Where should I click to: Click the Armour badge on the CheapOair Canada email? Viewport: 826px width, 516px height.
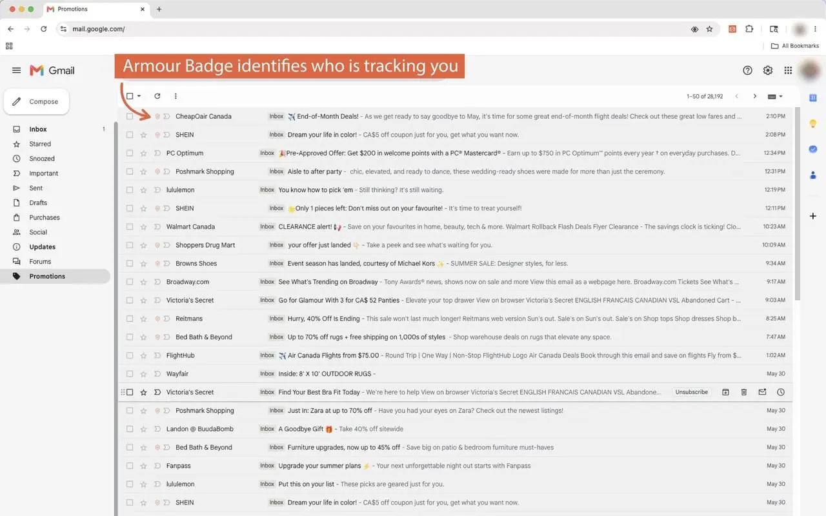pyautogui.click(x=157, y=117)
